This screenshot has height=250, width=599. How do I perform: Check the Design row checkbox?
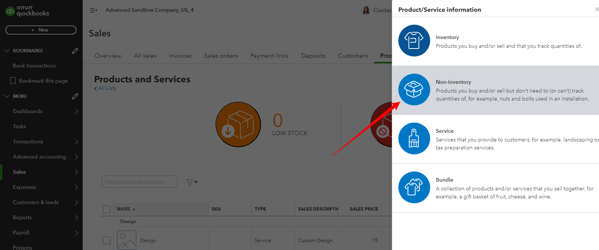point(107,241)
